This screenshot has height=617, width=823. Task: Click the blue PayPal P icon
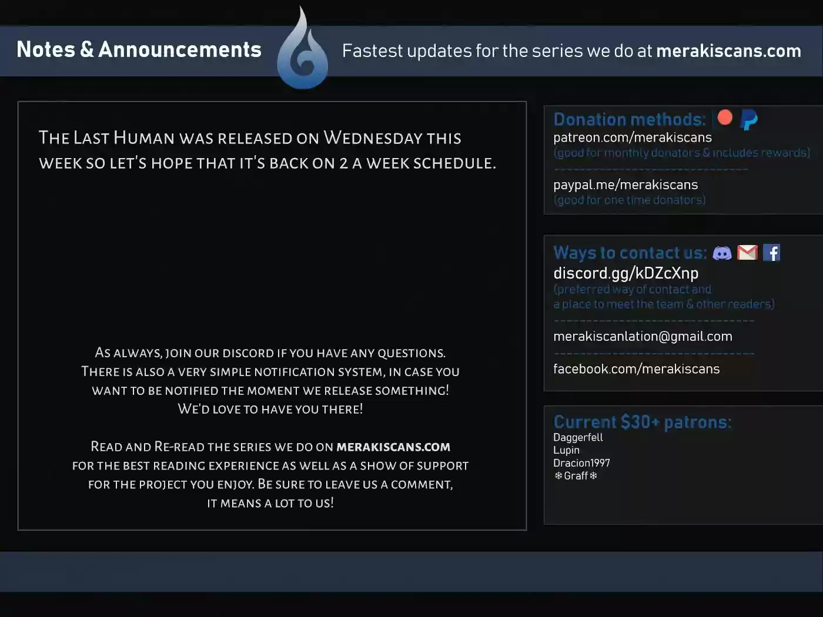pyautogui.click(x=749, y=120)
